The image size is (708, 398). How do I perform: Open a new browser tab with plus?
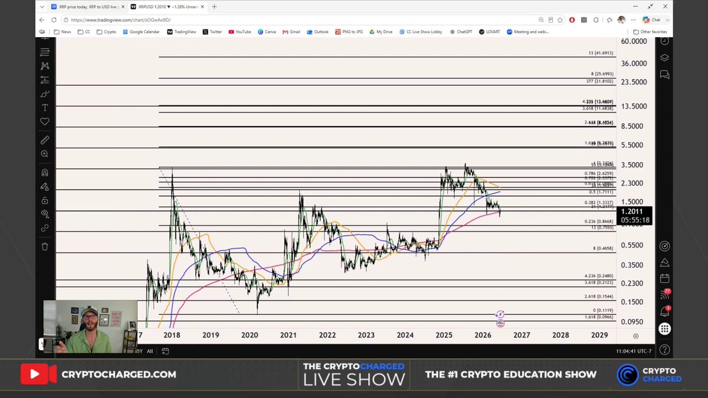(214, 6)
